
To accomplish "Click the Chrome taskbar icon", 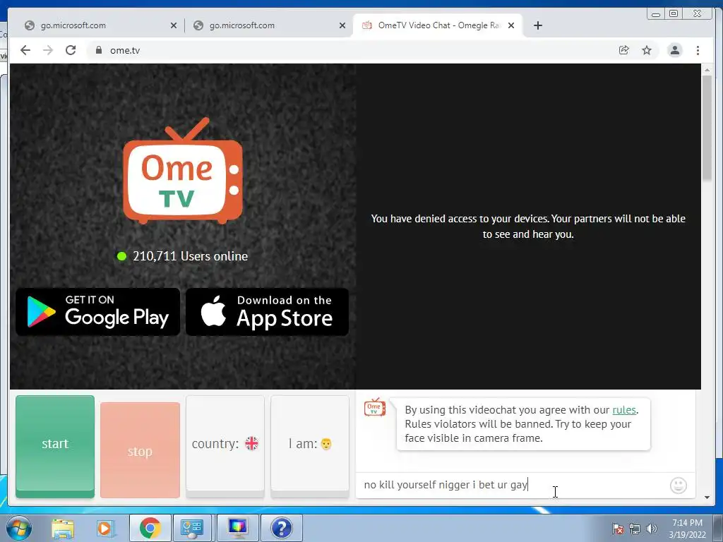I will 150,528.
